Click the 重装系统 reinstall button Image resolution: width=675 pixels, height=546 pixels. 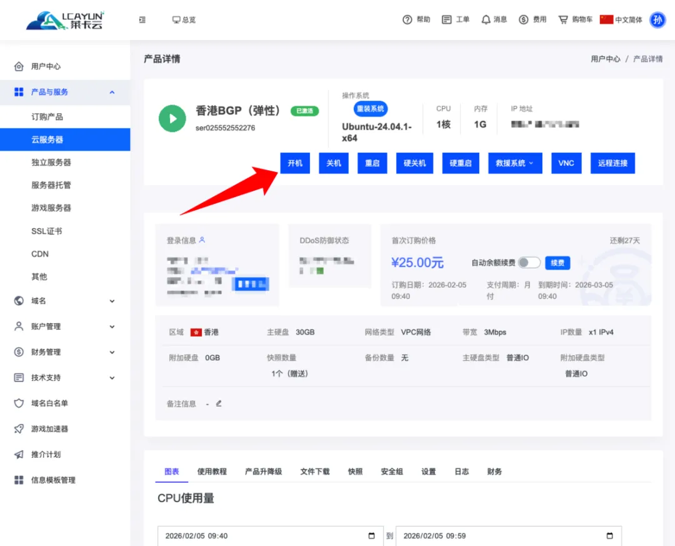pos(371,108)
